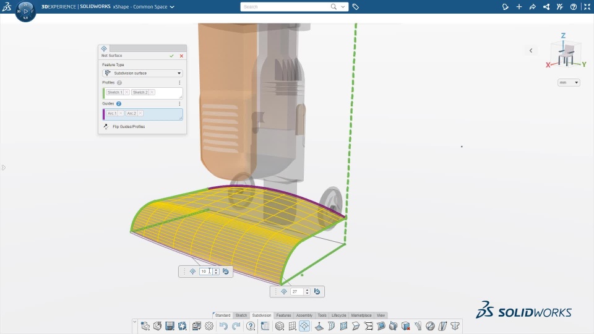Click the Redo arrow
594x334 pixels.
pos(236,326)
